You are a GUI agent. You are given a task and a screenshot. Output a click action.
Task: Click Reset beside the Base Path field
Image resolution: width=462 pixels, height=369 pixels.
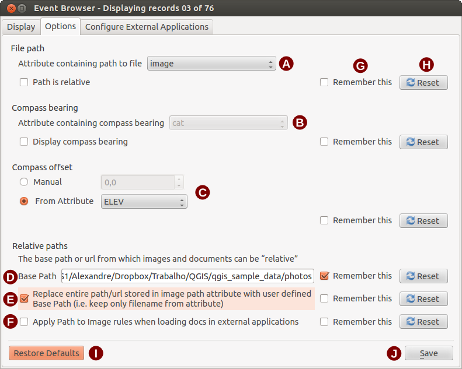[x=423, y=276]
